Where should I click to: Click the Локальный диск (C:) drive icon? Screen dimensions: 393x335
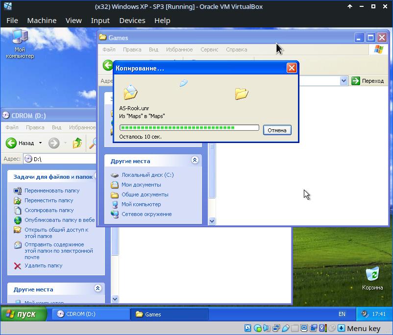[x=115, y=175]
